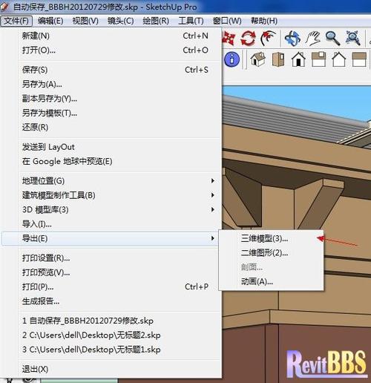Choose 打开(O)... menu entry

[111, 50]
